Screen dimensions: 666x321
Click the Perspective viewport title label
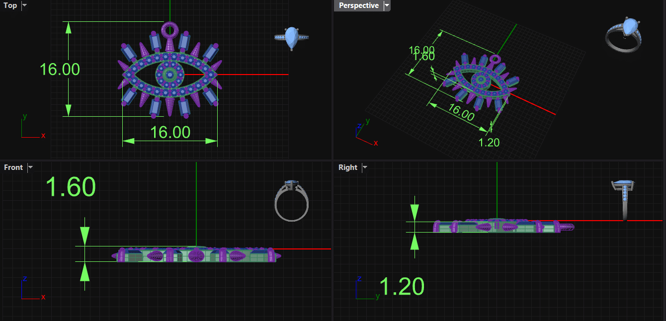click(x=358, y=5)
